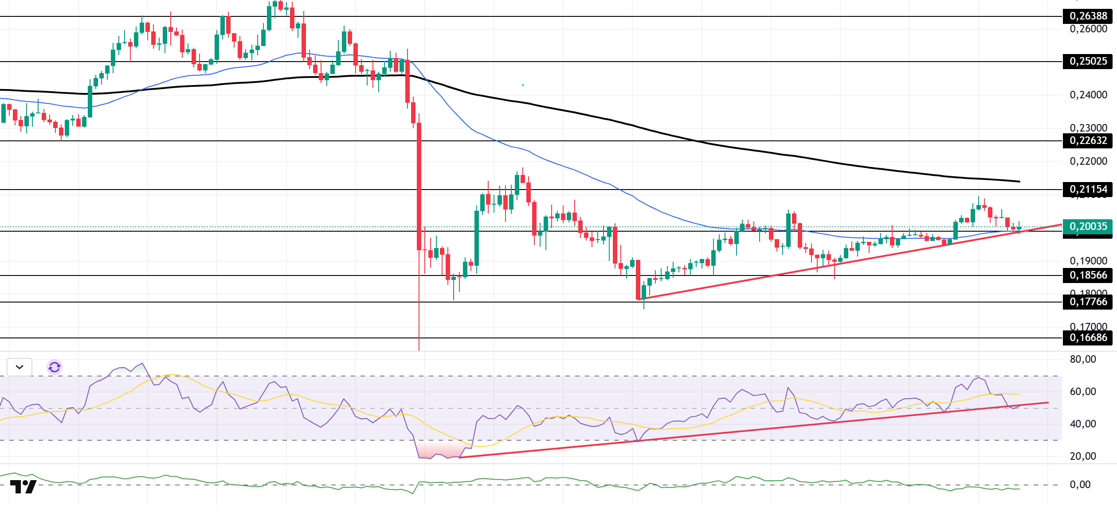Click the 0,22000 price axis label
Viewport: 1117px width, 512px height.
1088,161
